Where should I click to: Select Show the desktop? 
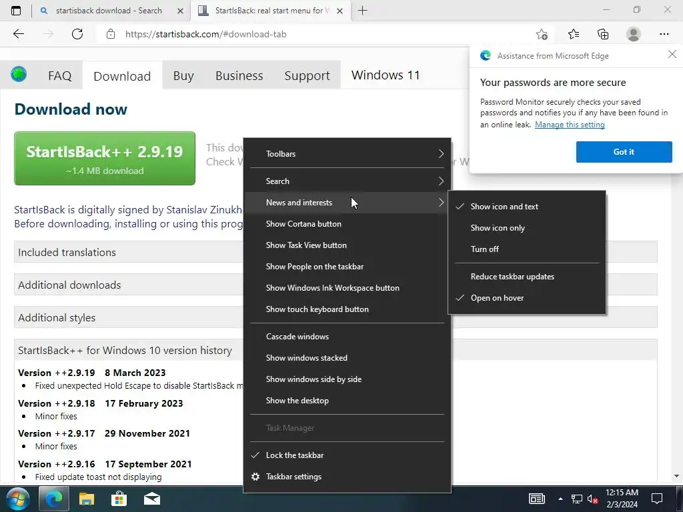(347, 401)
